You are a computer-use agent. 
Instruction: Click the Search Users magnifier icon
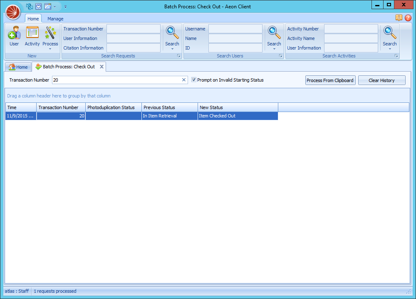[274, 32]
